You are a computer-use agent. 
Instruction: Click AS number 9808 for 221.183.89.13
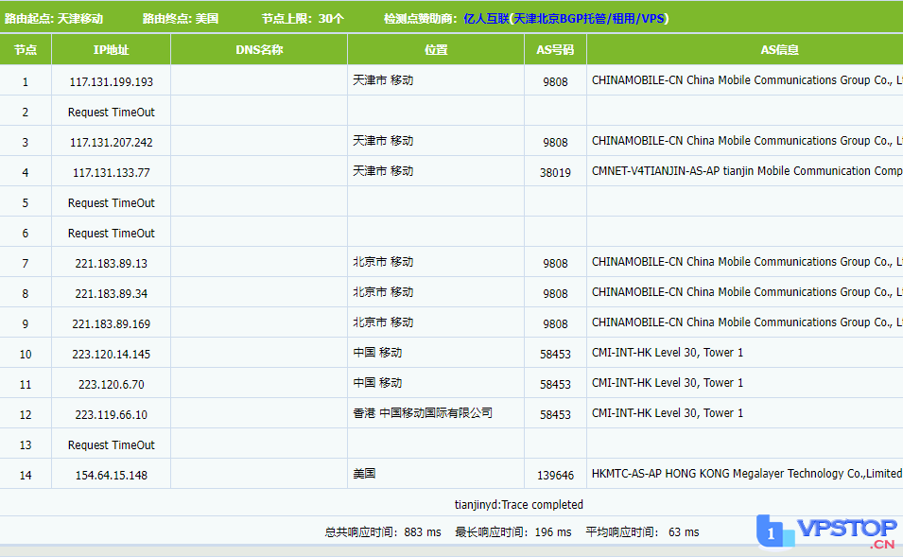coord(555,263)
